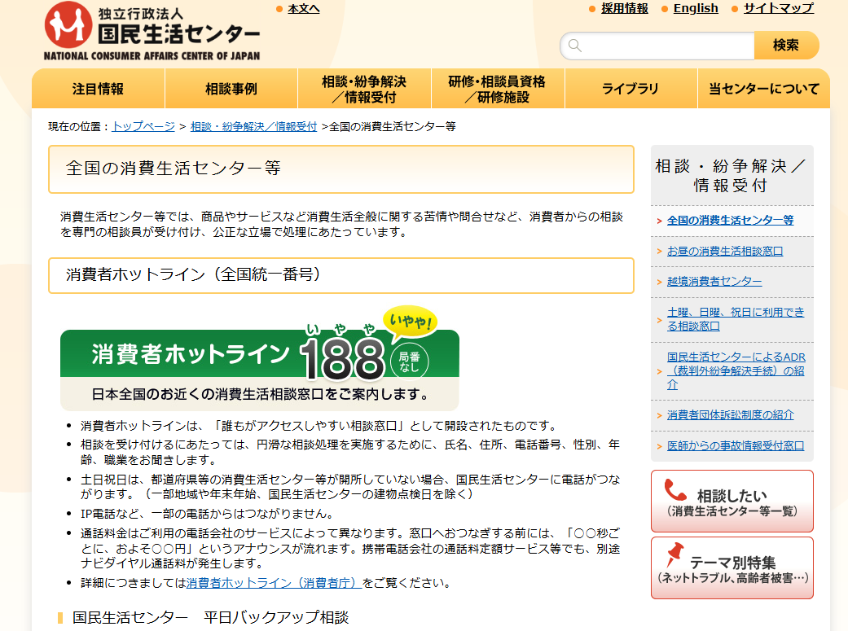Viewport: 848px width, 631px height.
Task: Click トップページ in the breadcrumb
Action: click(143, 126)
